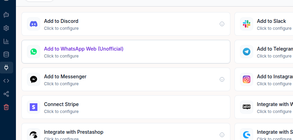
Task: Open the Add to Slack card
Action: (x=264, y=24)
